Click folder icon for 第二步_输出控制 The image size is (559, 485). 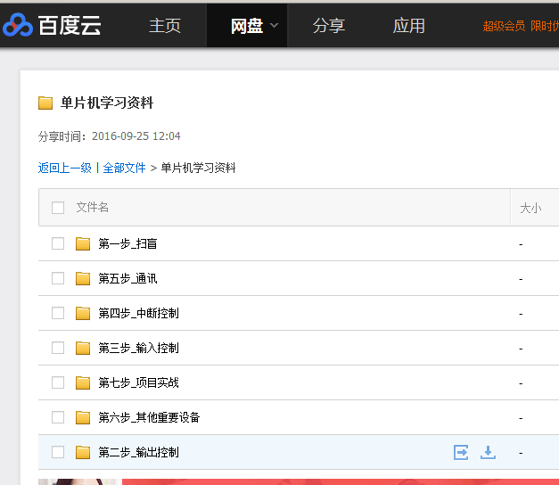(x=83, y=453)
